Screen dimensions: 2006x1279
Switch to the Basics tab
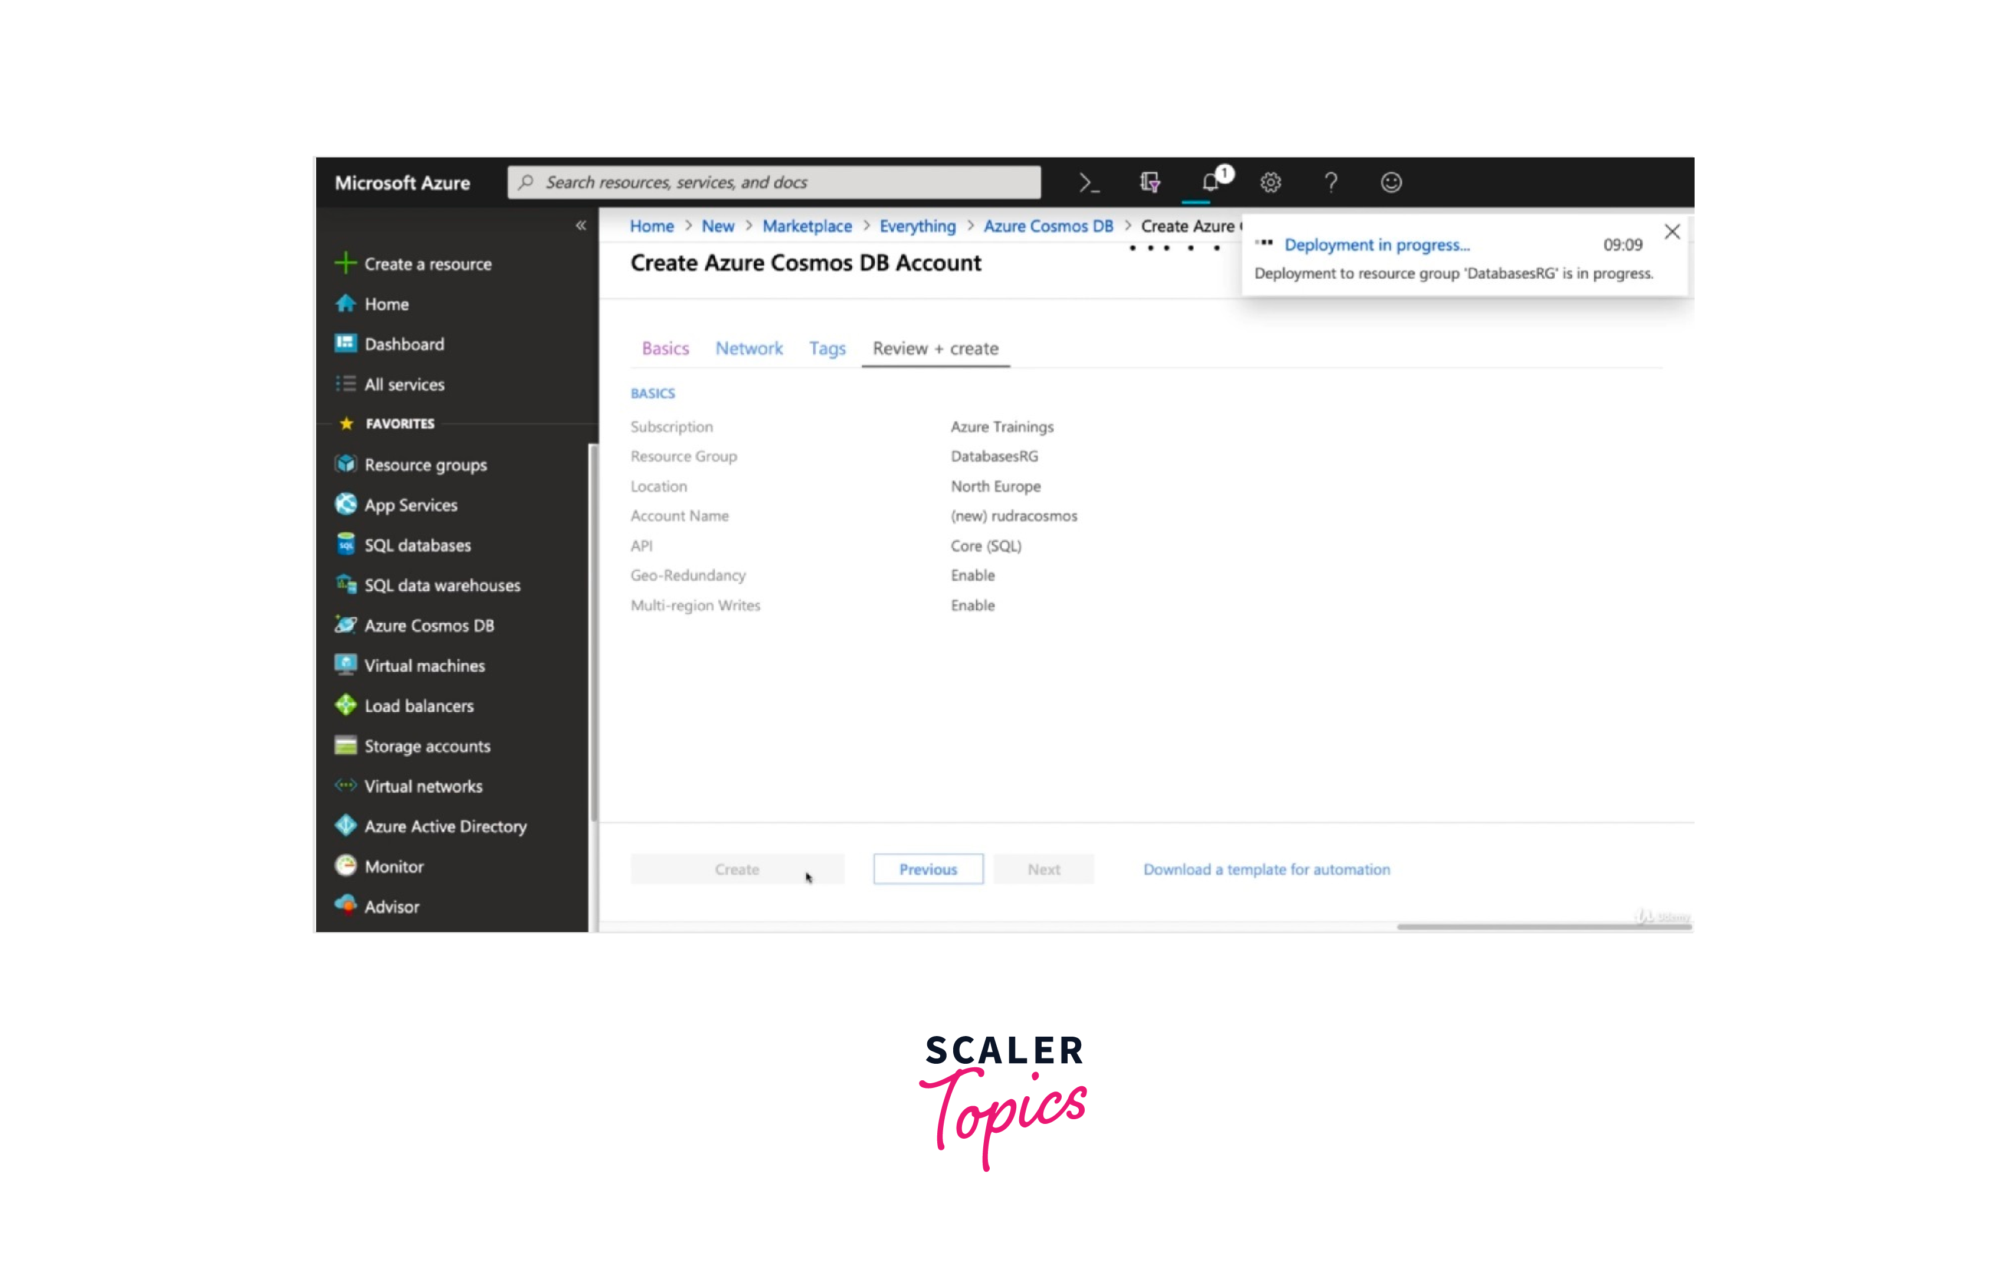pyautogui.click(x=665, y=349)
